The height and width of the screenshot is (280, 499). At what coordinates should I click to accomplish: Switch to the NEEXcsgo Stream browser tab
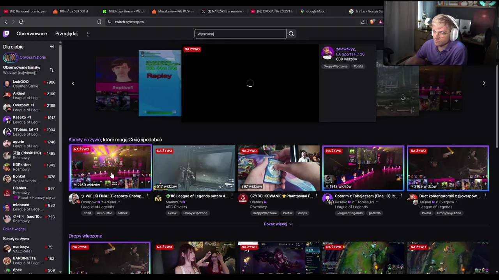pyautogui.click(x=123, y=11)
